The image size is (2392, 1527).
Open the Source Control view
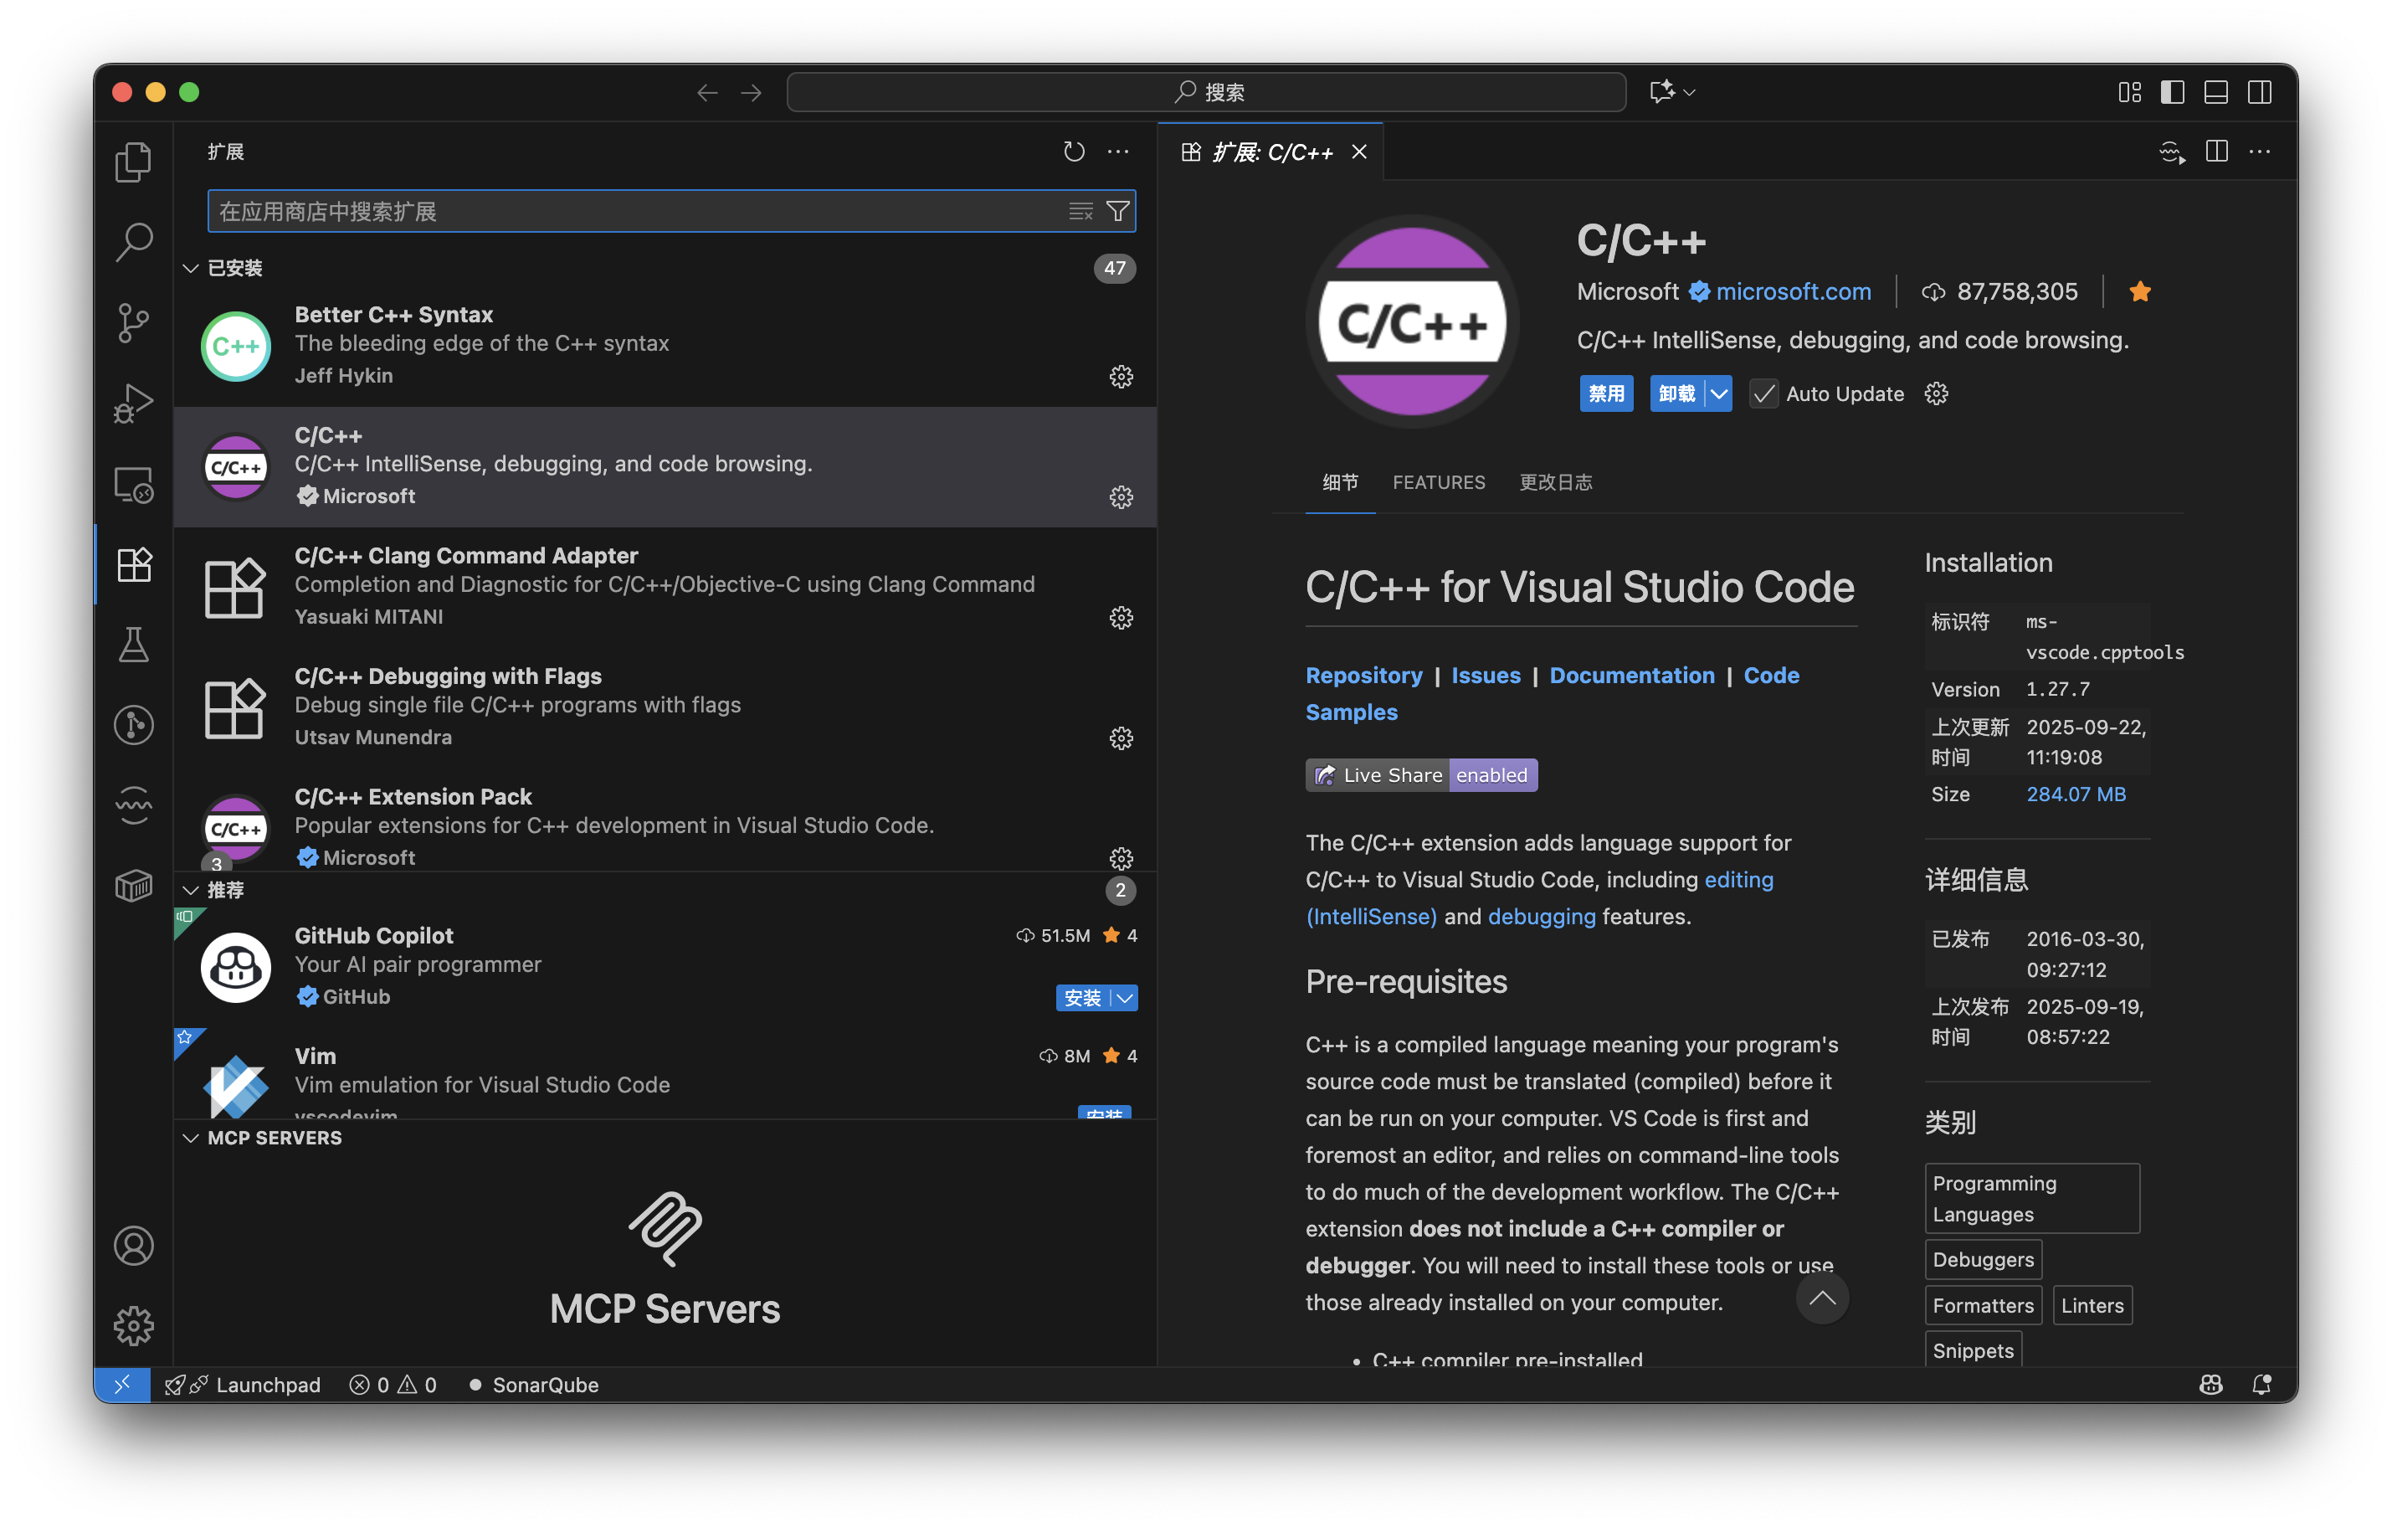click(133, 321)
